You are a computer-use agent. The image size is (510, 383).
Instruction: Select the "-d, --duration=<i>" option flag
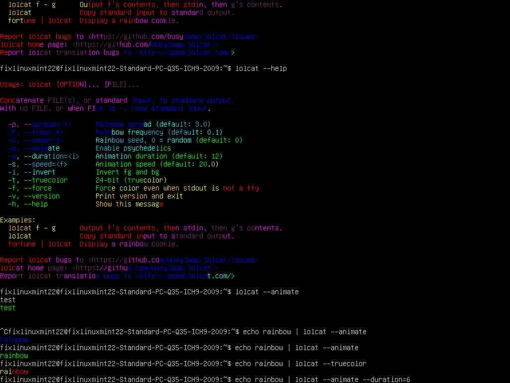click(44, 156)
